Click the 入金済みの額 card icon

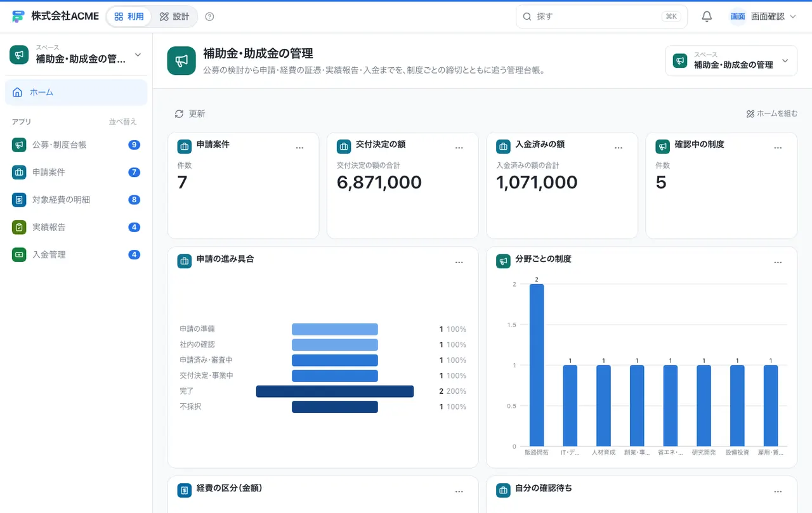coord(503,147)
